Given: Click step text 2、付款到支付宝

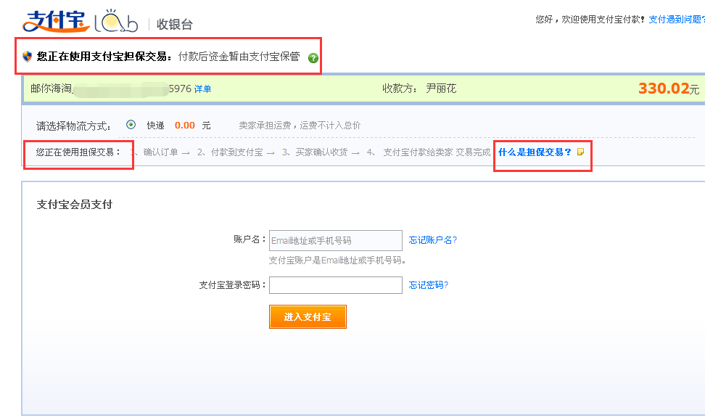Looking at the screenshot, I should [230, 152].
